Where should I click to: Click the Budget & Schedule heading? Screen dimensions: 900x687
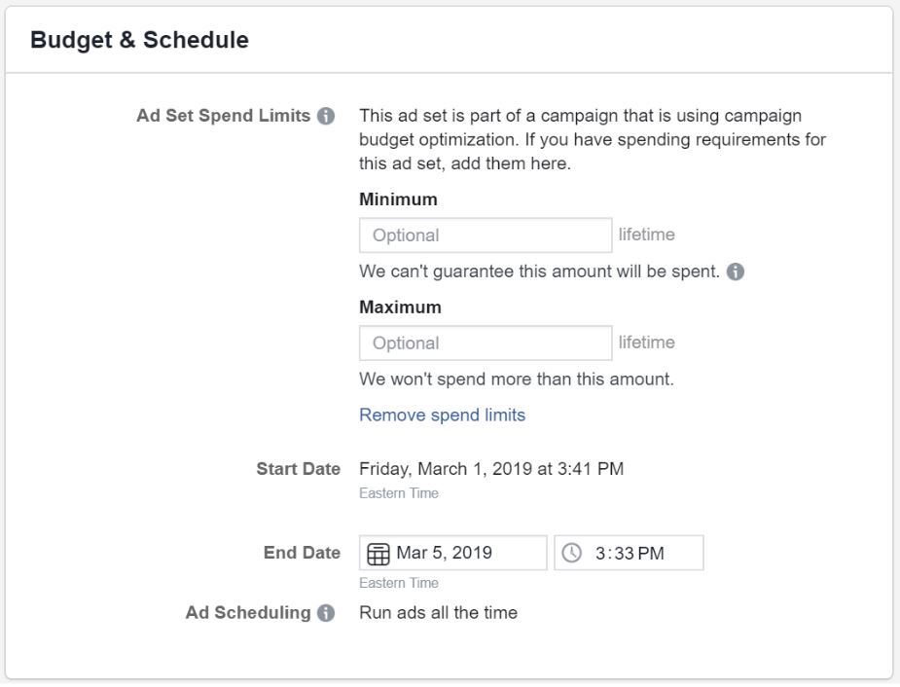click(139, 40)
